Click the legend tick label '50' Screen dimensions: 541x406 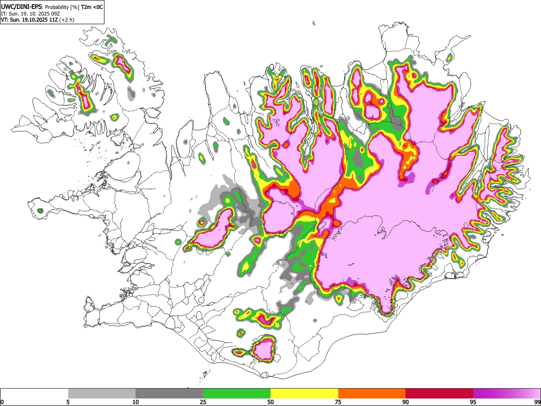tap(270, 402)
